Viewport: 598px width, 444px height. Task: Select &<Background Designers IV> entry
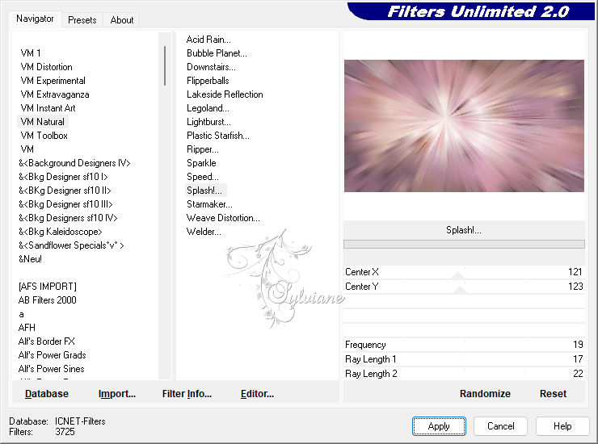(x=74, y=163)
